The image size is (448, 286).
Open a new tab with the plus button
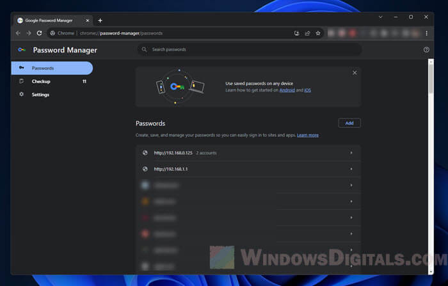[100, 20]
